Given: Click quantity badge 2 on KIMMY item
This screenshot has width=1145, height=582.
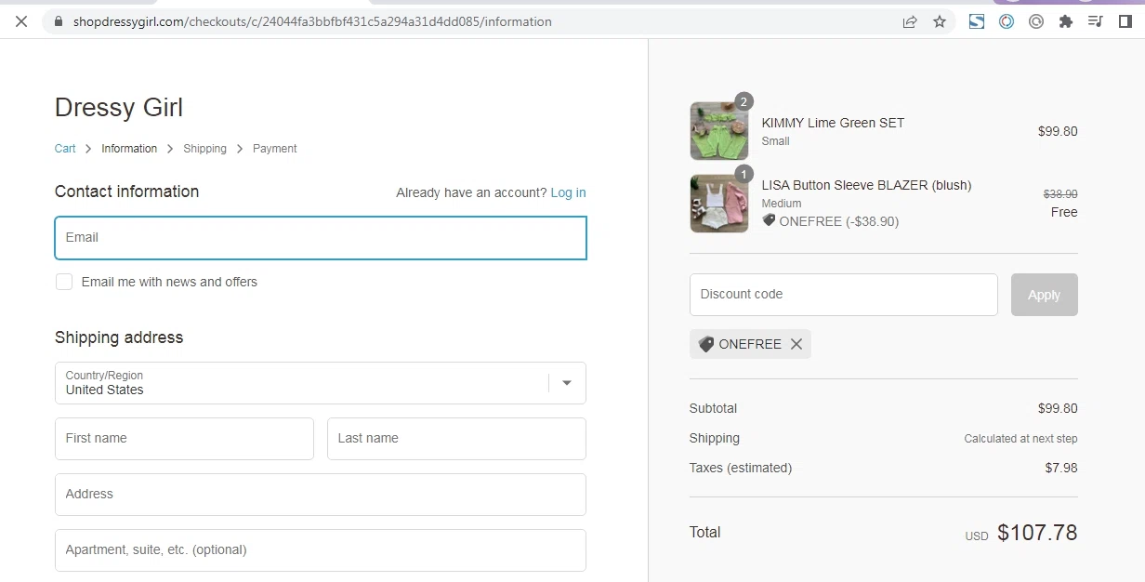Looking at the screenshot, I should 744,101.
